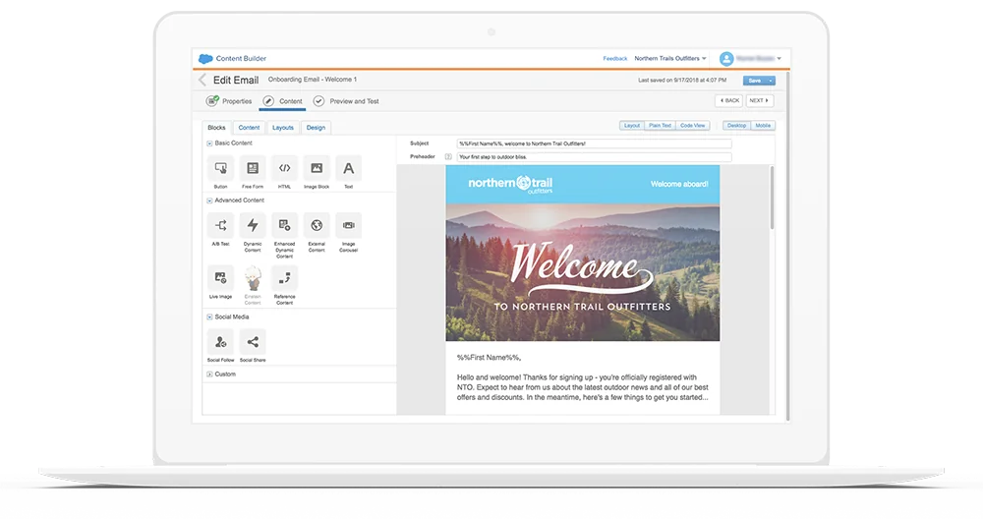Image resolution: width=983 pixels, height=519 pixels.
Task: Switch to the Blocks tab
Action: (216, 127)
